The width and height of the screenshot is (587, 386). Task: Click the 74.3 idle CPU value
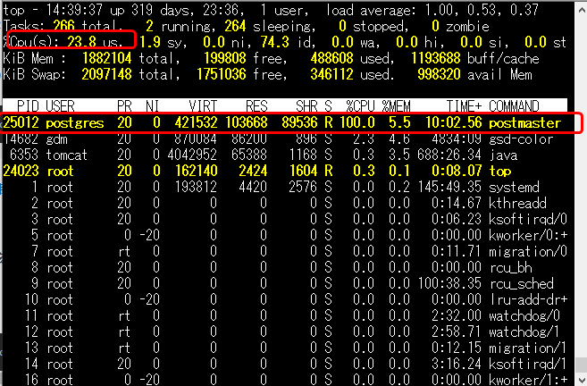coord(275,42)
